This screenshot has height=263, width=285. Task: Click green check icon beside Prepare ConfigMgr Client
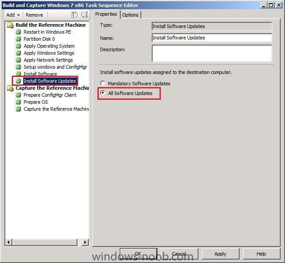click(18, 95)
